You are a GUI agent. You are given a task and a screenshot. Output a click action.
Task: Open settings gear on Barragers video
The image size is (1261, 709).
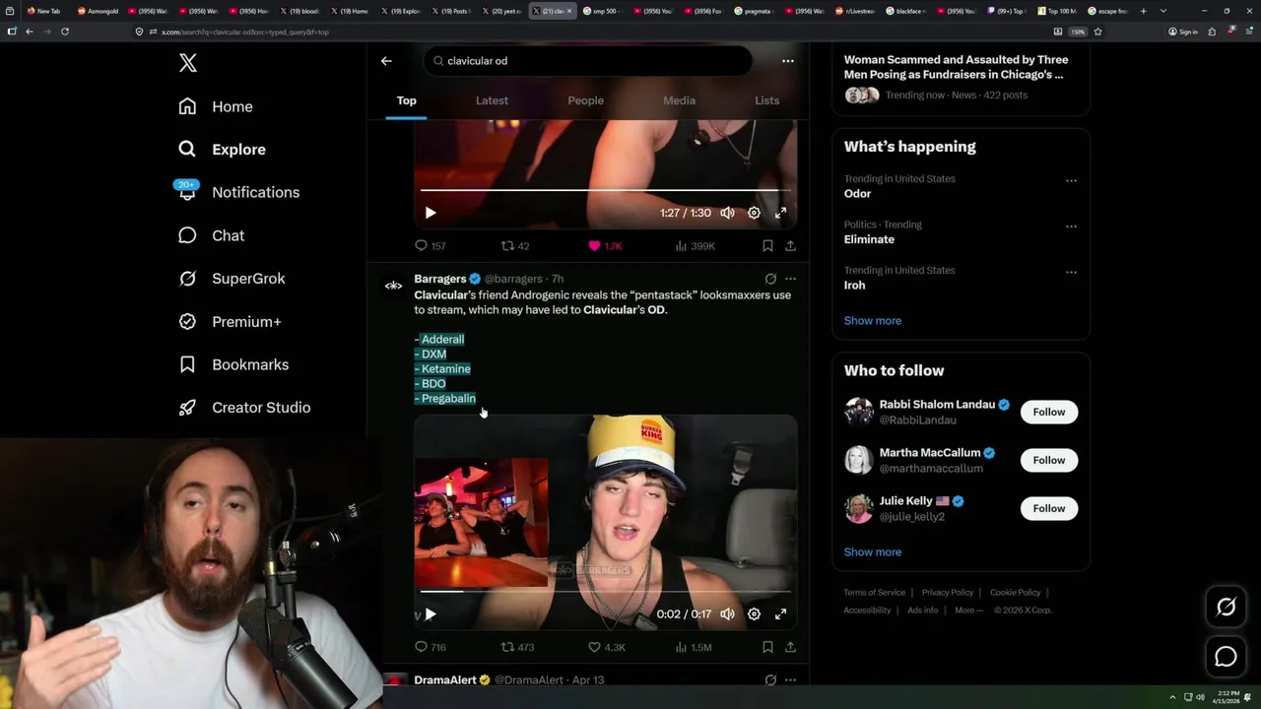(754, 614)
